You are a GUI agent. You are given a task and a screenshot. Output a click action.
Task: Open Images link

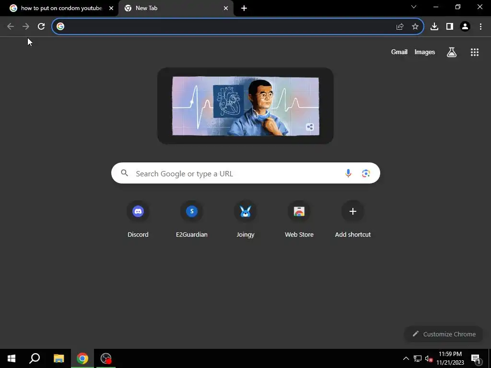click(425, 52)
